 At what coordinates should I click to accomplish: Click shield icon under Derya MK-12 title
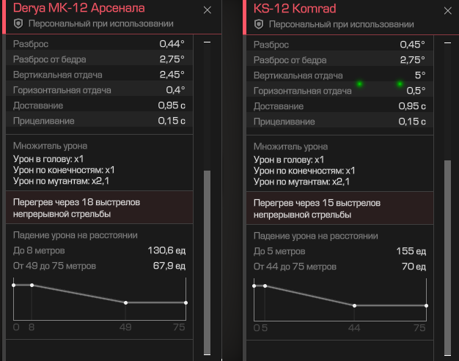18,24
